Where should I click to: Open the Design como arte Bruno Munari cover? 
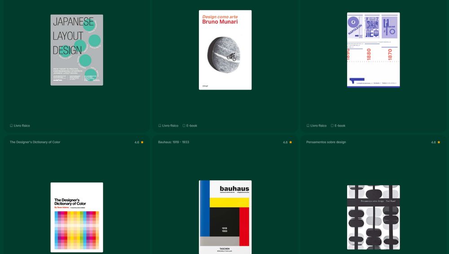(225, 50)
